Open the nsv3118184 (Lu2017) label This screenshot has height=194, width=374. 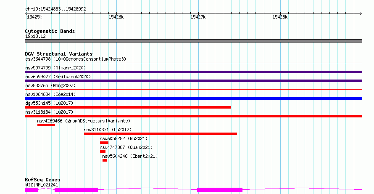[x=49, y=112]
